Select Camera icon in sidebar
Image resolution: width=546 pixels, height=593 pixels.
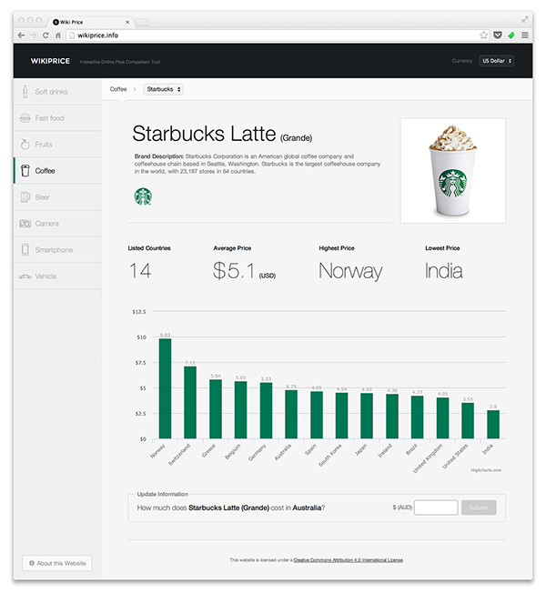(25, 224)
